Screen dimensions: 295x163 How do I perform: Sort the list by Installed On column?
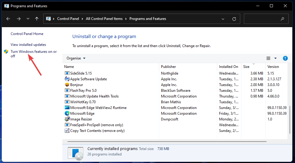pos(228,67)
